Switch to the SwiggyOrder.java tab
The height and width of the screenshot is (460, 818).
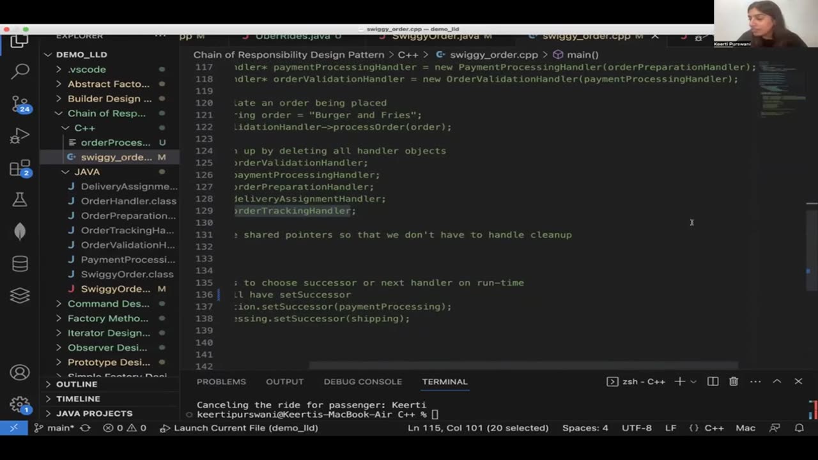436,36
